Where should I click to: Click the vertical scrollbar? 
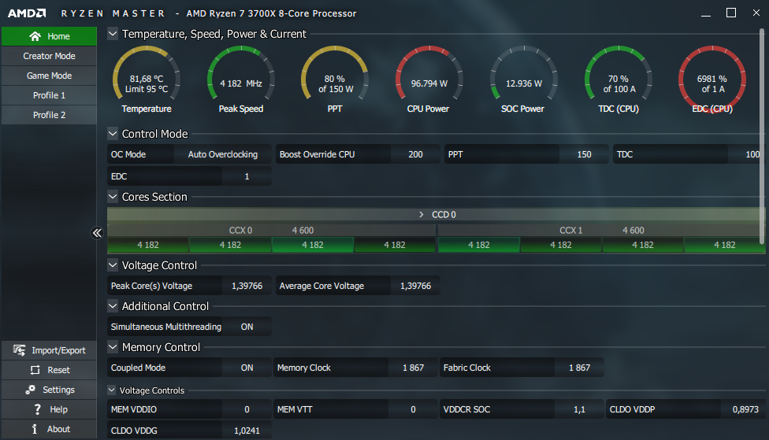coord(762,135)
